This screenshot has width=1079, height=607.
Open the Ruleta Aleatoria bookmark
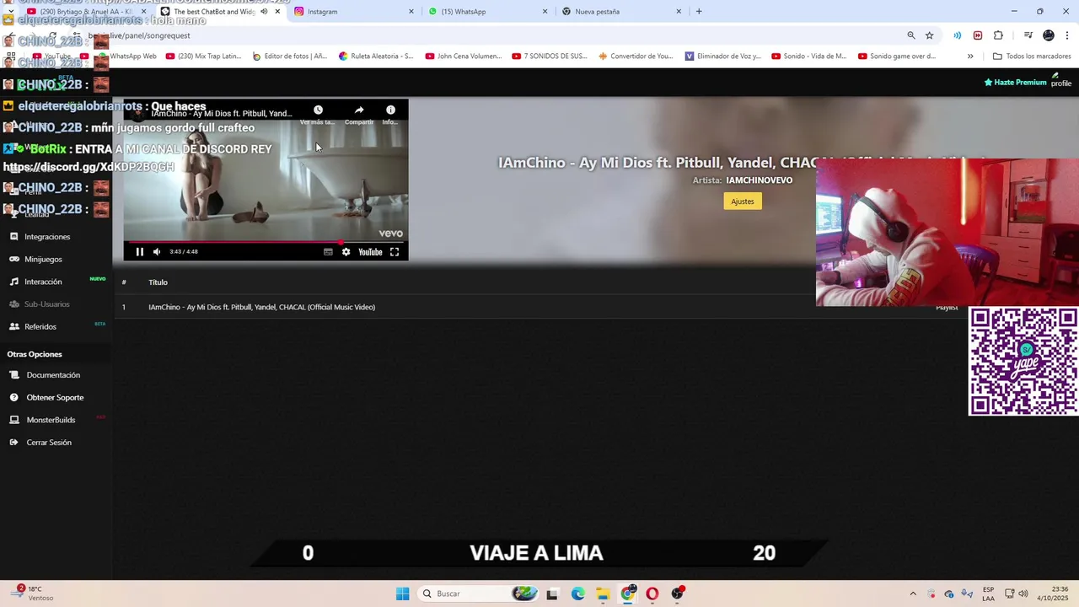pyautogui.click(x=377, y=56)
